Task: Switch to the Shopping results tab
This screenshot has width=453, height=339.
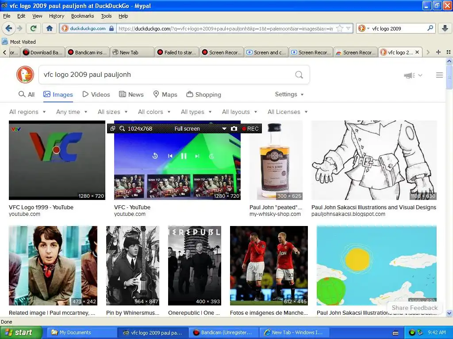Action: point(203,94)
